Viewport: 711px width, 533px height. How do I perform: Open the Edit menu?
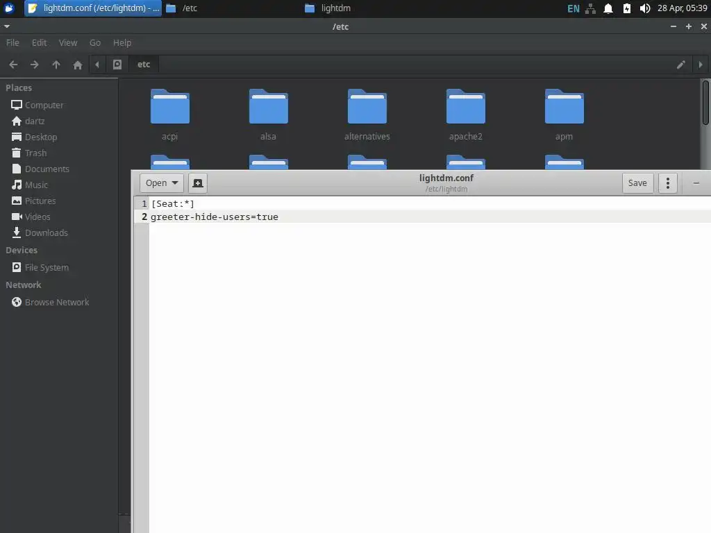point(39,42)
